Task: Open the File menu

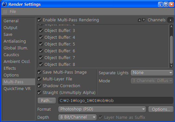Action: point(13,12)
